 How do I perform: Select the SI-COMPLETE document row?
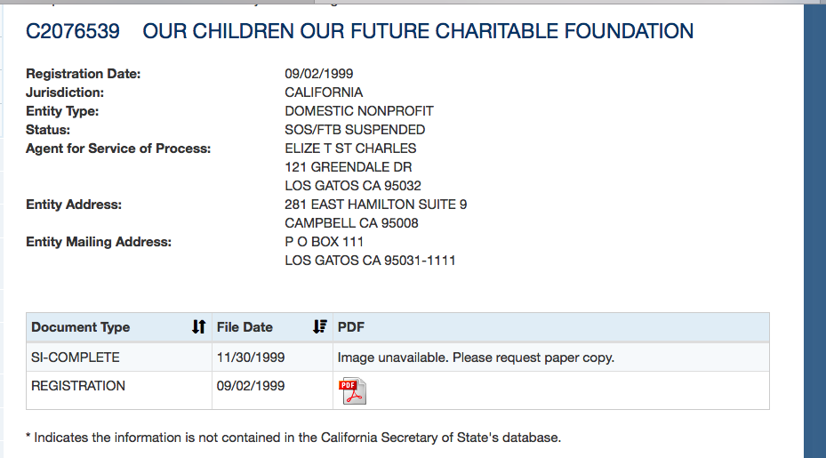(x=76, y=358)
